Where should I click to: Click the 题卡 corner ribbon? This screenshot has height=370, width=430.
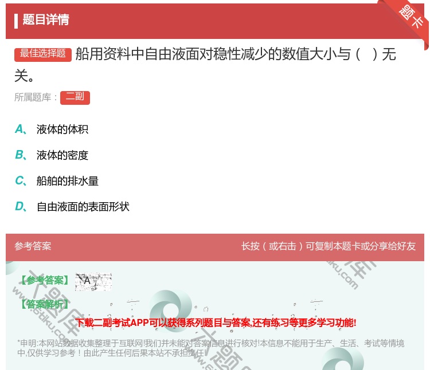pos(411,17)
